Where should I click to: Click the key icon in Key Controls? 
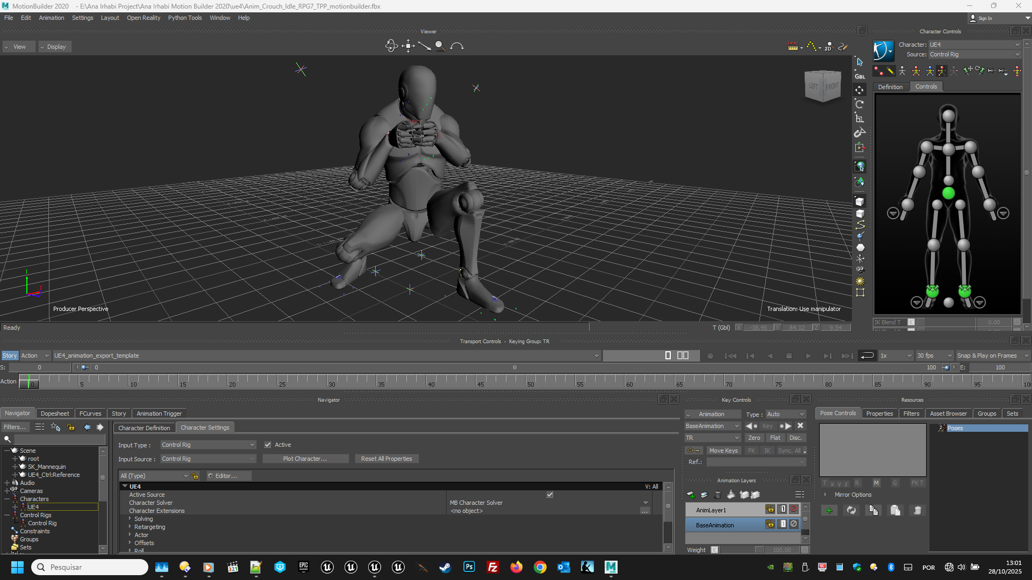pyautogui.click(x=694, y=451)
